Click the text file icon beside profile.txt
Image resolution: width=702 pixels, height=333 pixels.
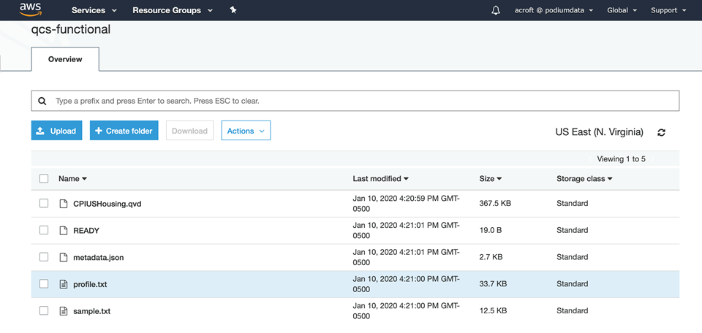coord(63,284)
